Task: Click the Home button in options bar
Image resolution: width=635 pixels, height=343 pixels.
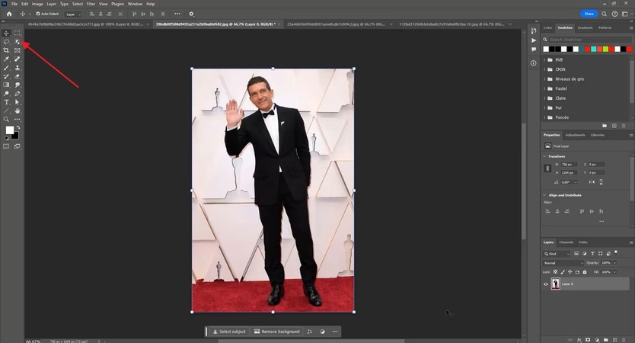Action: (x=9, y=14)
